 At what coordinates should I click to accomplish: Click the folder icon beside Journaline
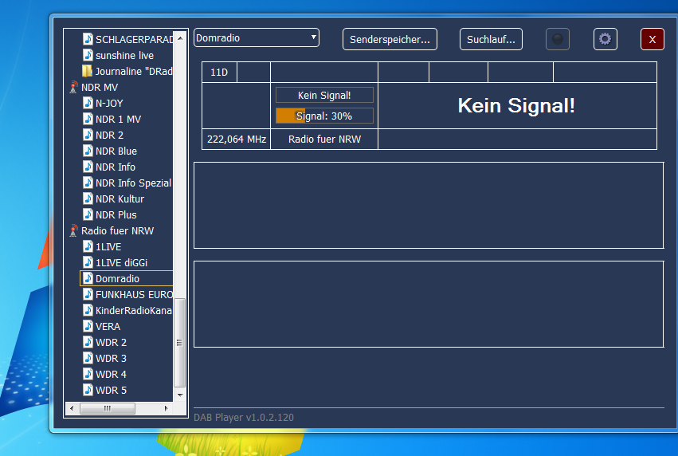88,72
